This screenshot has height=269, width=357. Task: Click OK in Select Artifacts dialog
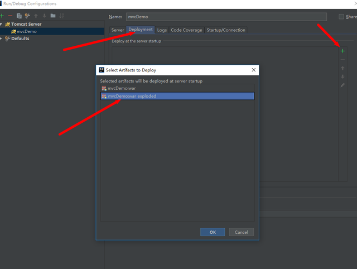pyautogui.click(x=213, y=232)
